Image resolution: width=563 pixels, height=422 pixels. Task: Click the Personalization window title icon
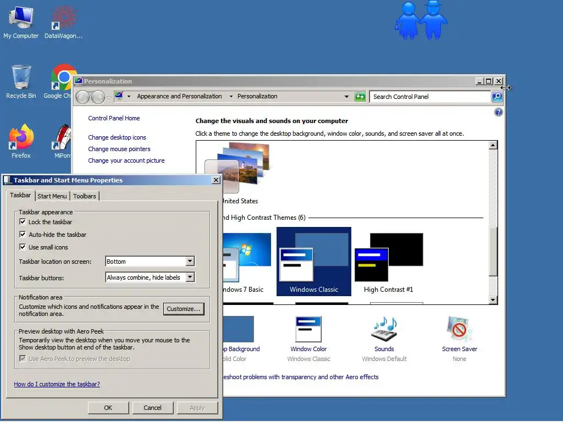79,81
